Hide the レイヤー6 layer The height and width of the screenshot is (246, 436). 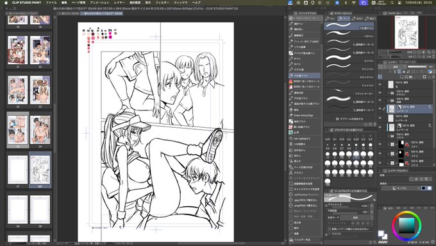(x=380, y=128)
